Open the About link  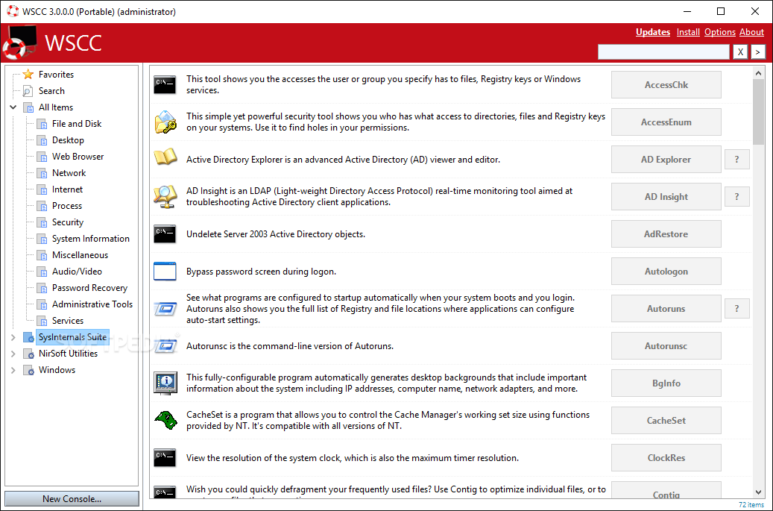tap(751, 32)
